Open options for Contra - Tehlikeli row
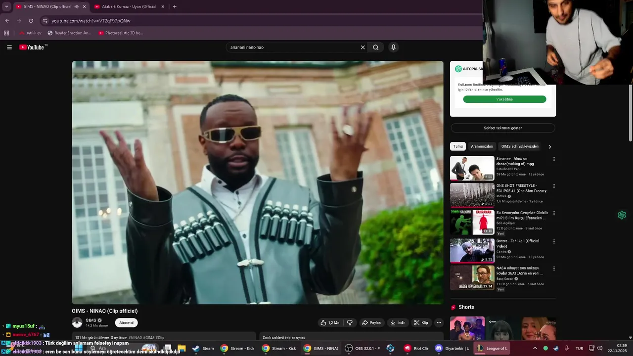 click(x=554, y=241)
